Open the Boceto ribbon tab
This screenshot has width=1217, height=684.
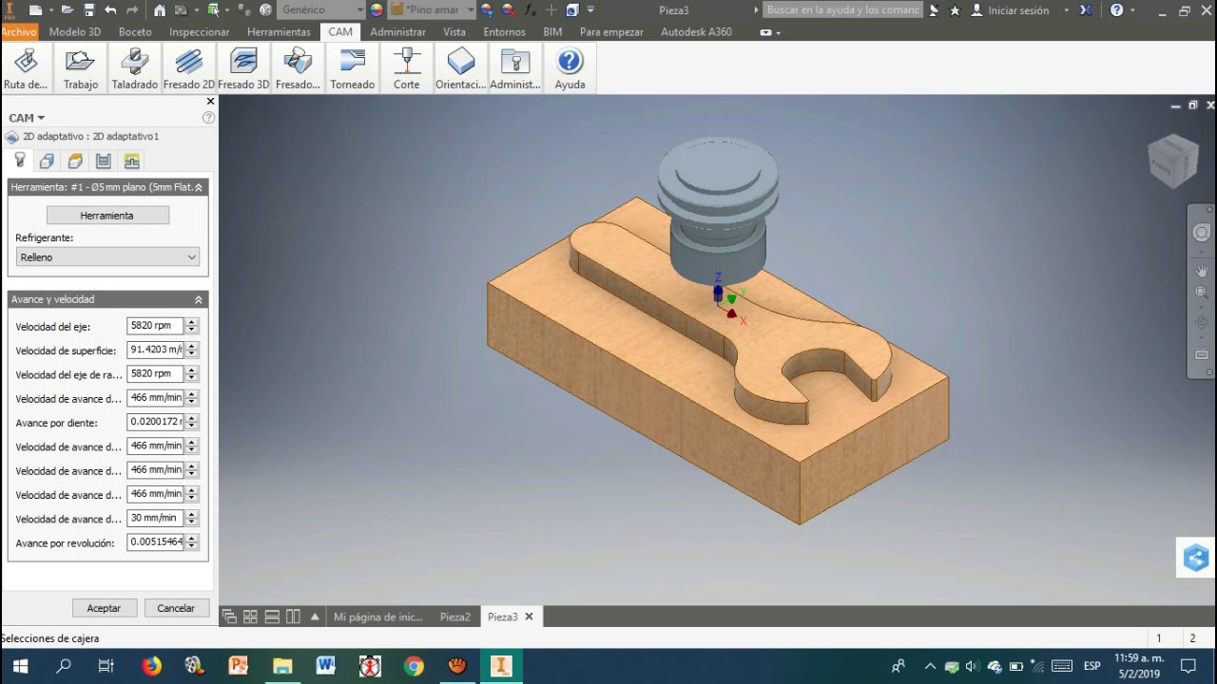click(x=135, y=32)
